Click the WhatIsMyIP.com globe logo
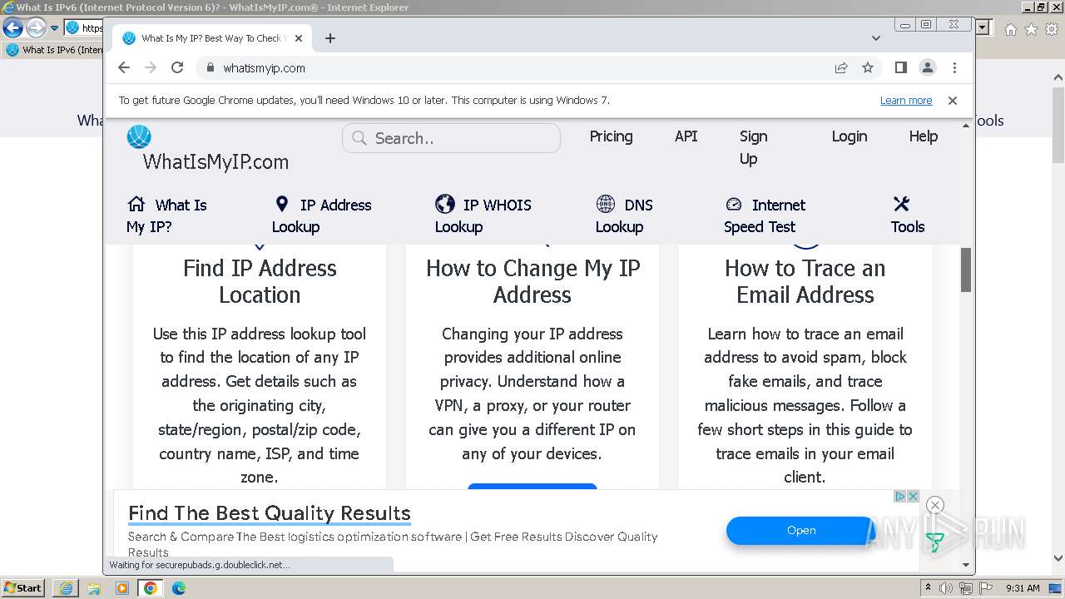 139,137
